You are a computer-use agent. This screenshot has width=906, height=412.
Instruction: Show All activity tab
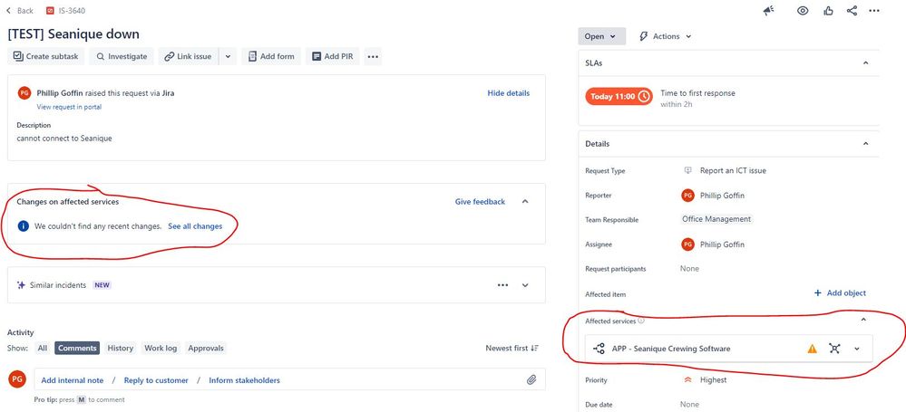click(43, 348)
